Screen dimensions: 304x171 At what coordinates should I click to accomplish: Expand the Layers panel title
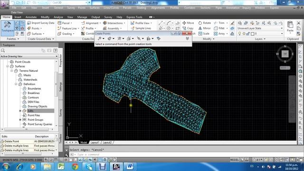click(x=260, y=39)
